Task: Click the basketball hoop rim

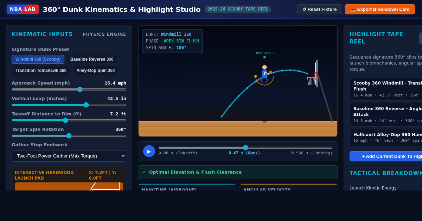Action: pyautogui.click(x=311, y=78)
